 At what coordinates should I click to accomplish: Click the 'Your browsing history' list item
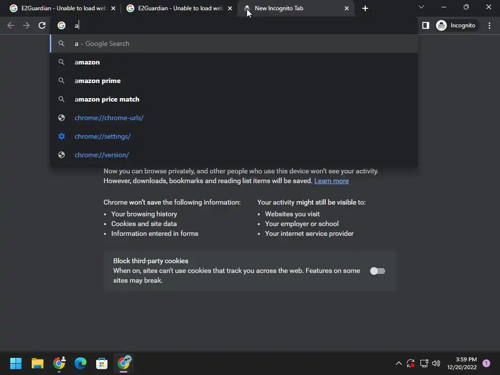click(144, 214)
